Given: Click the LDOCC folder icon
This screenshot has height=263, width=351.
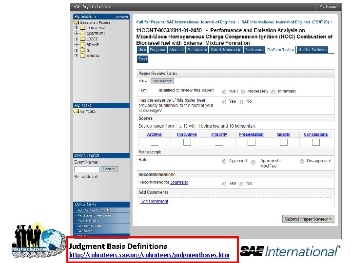Looking at the screenshot, I should point(82,39).
